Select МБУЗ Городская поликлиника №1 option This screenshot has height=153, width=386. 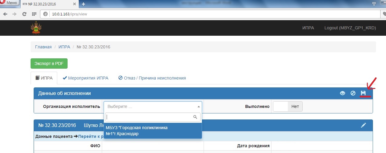(x=153, y=131)
